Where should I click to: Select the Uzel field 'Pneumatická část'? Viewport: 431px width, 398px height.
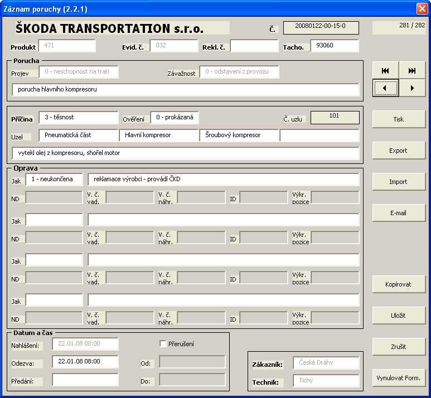pos(79,135)
